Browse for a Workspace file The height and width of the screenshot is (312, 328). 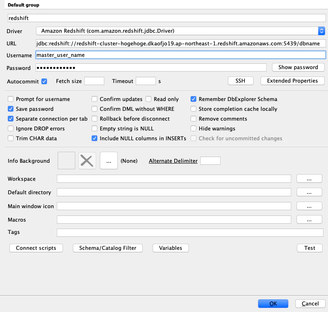(309, 179)
